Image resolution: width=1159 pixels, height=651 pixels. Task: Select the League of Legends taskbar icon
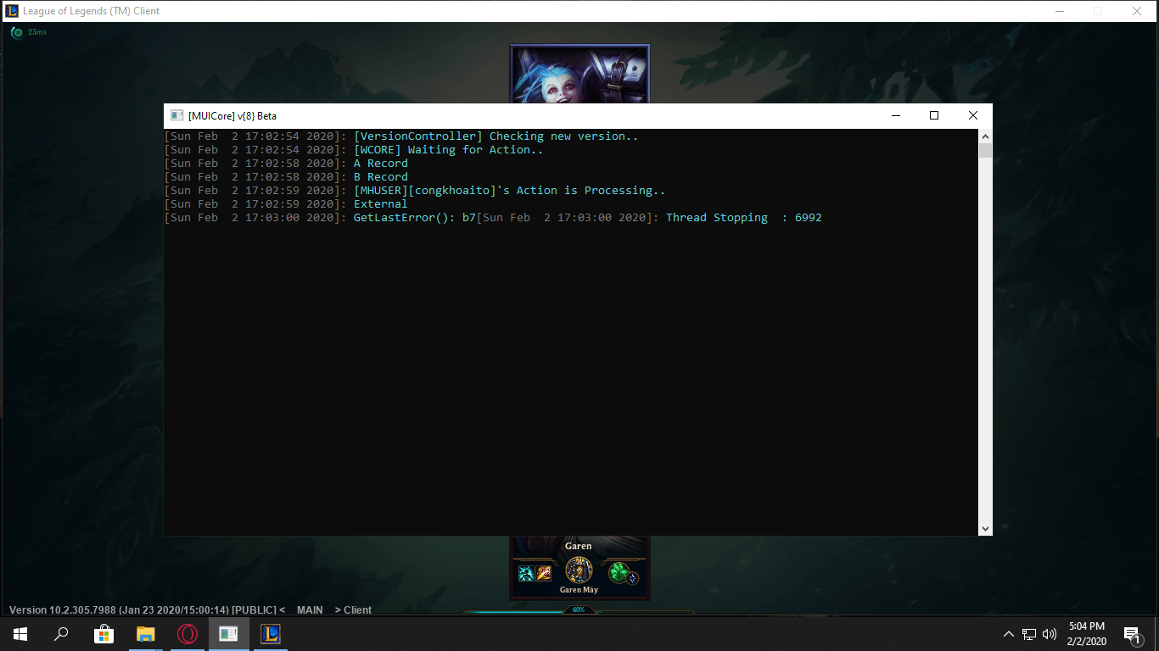point(271,633)
